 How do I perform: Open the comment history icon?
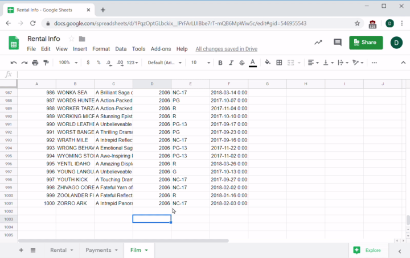tap(338, 43)
